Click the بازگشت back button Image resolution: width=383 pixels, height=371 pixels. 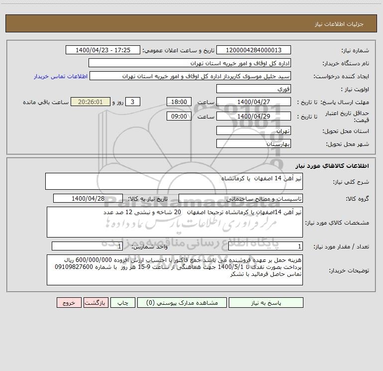(96, 303)
